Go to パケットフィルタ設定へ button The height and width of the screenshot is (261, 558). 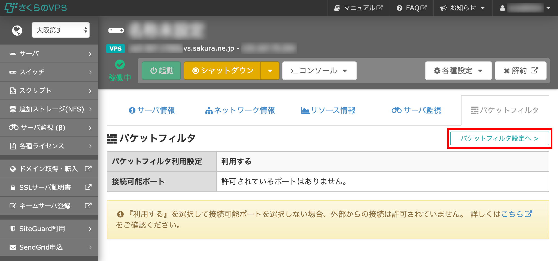[499, 138]
